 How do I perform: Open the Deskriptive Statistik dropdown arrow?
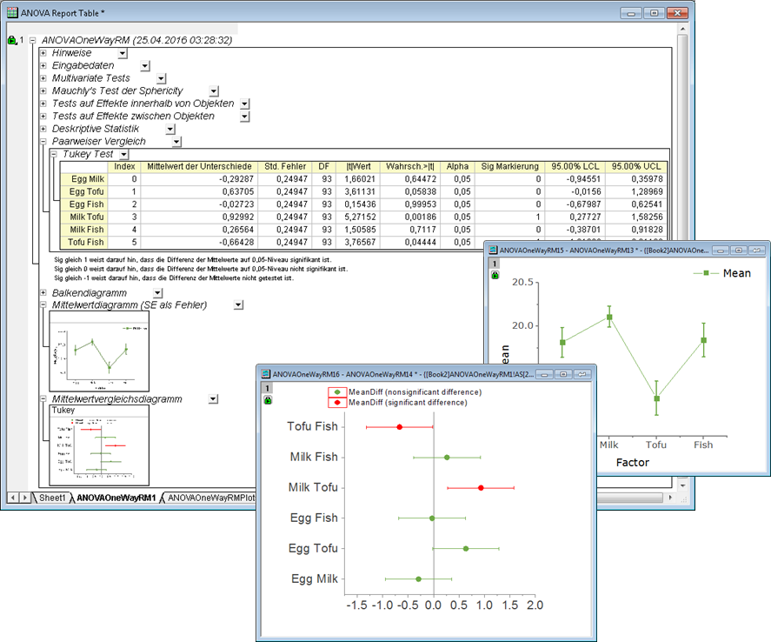coord(170,130)
